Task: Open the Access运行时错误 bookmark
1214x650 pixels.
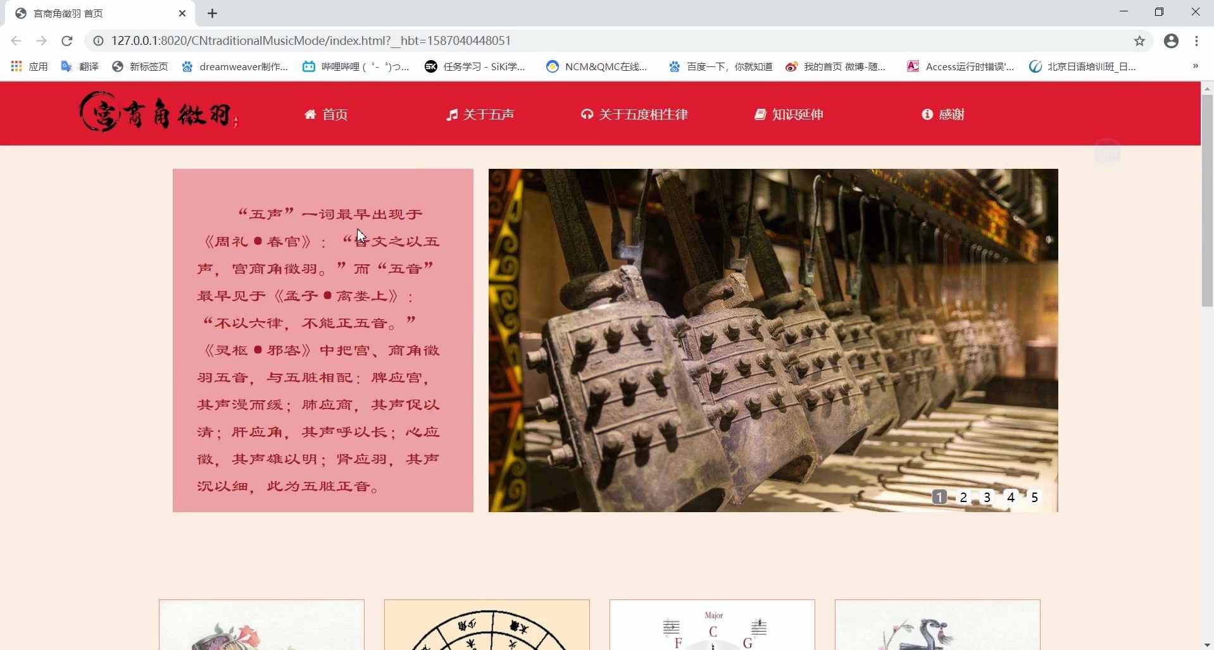Action: [x=960, y=66]
